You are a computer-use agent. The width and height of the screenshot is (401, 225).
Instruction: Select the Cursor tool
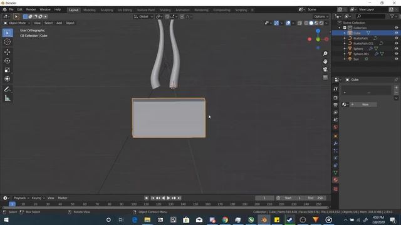coord(8,42)
